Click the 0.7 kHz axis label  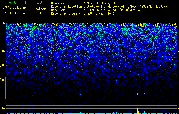pos(2,94)
